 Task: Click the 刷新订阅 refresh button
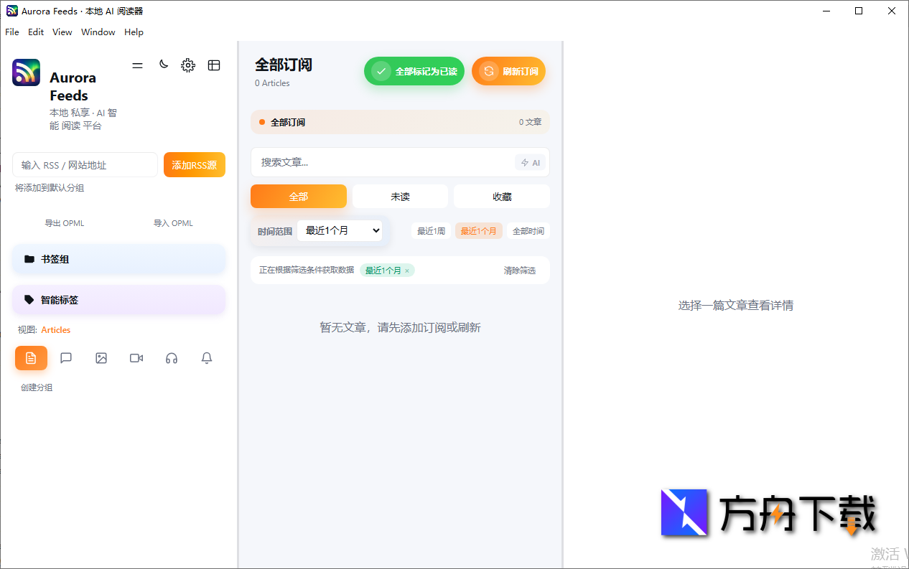[508, 71]
